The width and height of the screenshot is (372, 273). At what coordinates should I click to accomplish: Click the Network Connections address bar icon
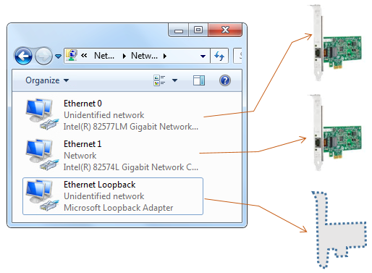click(72, 56)
